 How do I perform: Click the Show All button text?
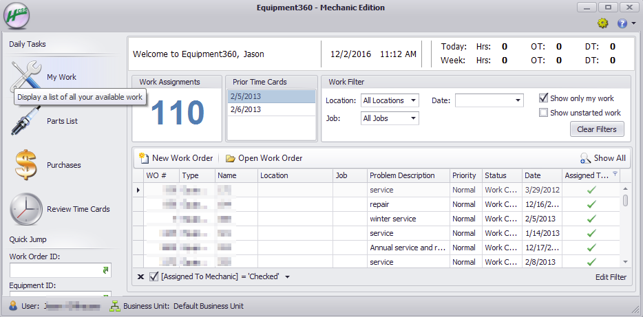point(609,158)
